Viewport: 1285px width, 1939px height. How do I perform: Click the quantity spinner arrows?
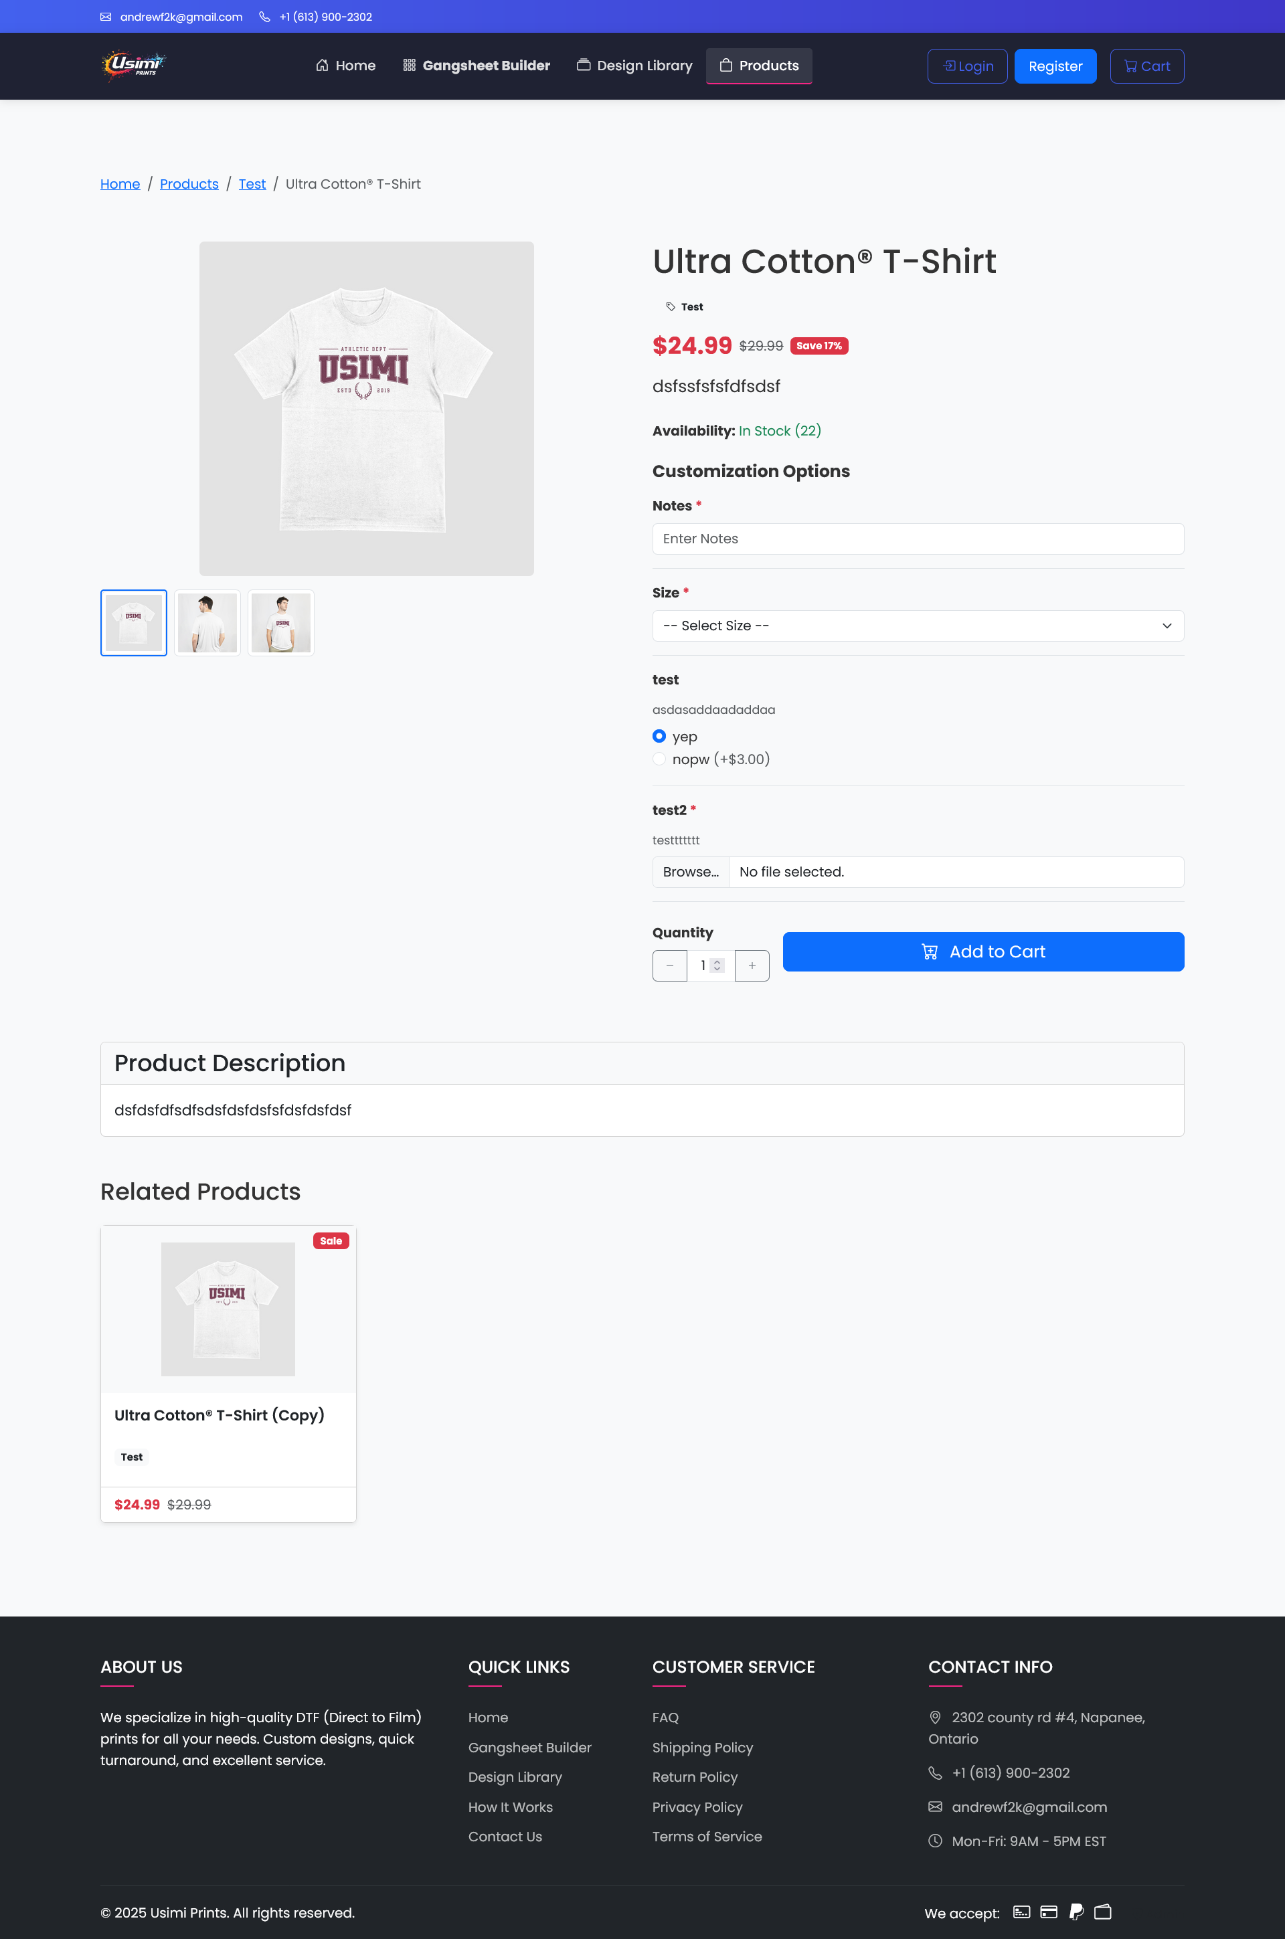pyautogui.click(x=717, y=965)
